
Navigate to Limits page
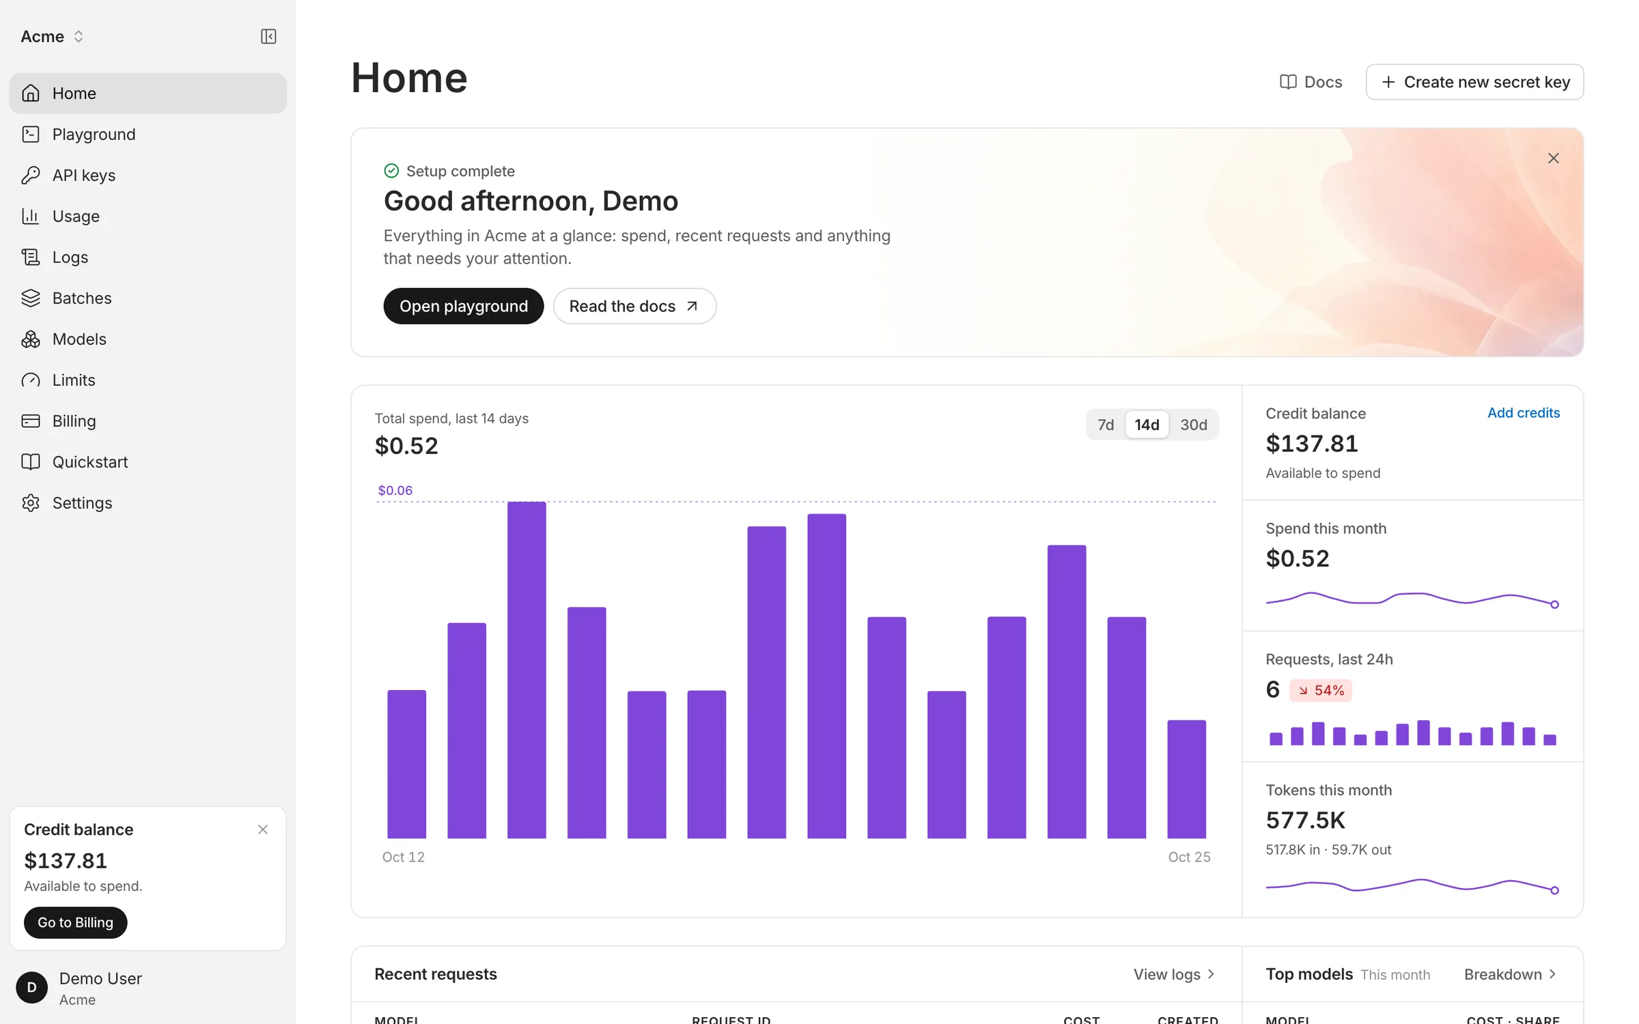pyautogui.click(x=148, y=380)
